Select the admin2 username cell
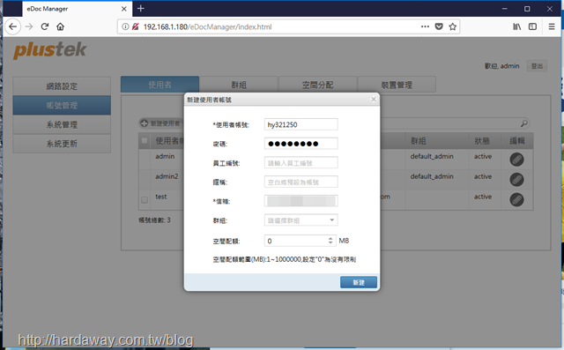This screenshot has width=564, height=350. tap(167, 176)
